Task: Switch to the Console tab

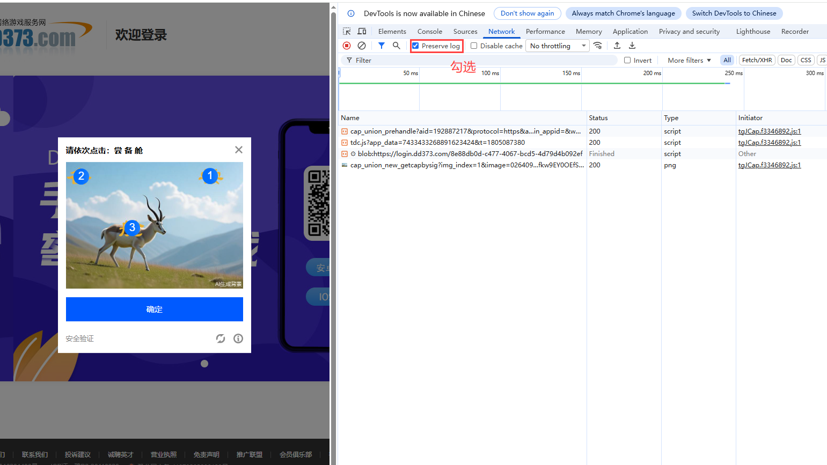Action: click(x=429, y=31)
